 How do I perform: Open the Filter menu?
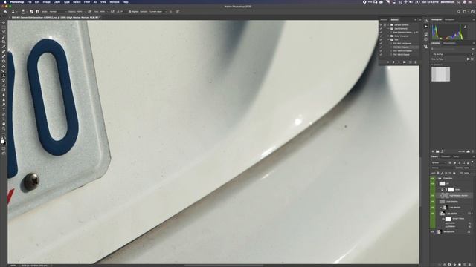87,1
